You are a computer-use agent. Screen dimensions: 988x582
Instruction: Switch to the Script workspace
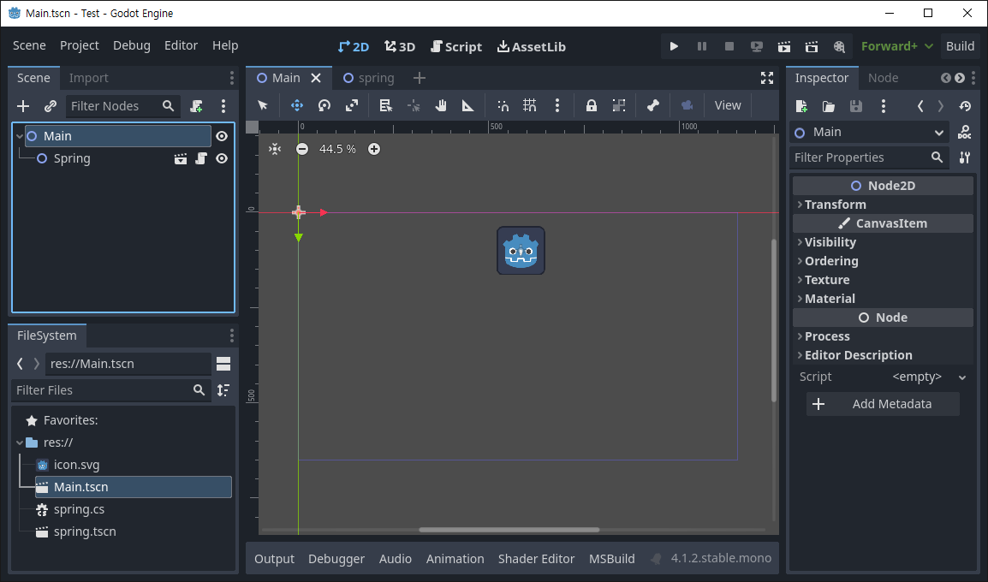point(456,46)
